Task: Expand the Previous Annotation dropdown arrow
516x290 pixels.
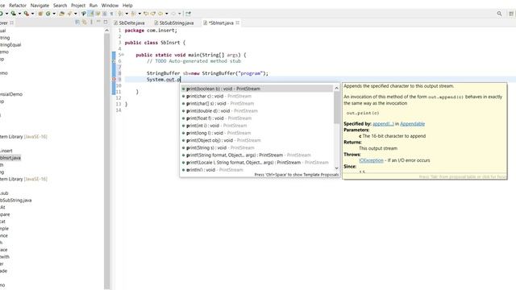Action: click(139, 14)
